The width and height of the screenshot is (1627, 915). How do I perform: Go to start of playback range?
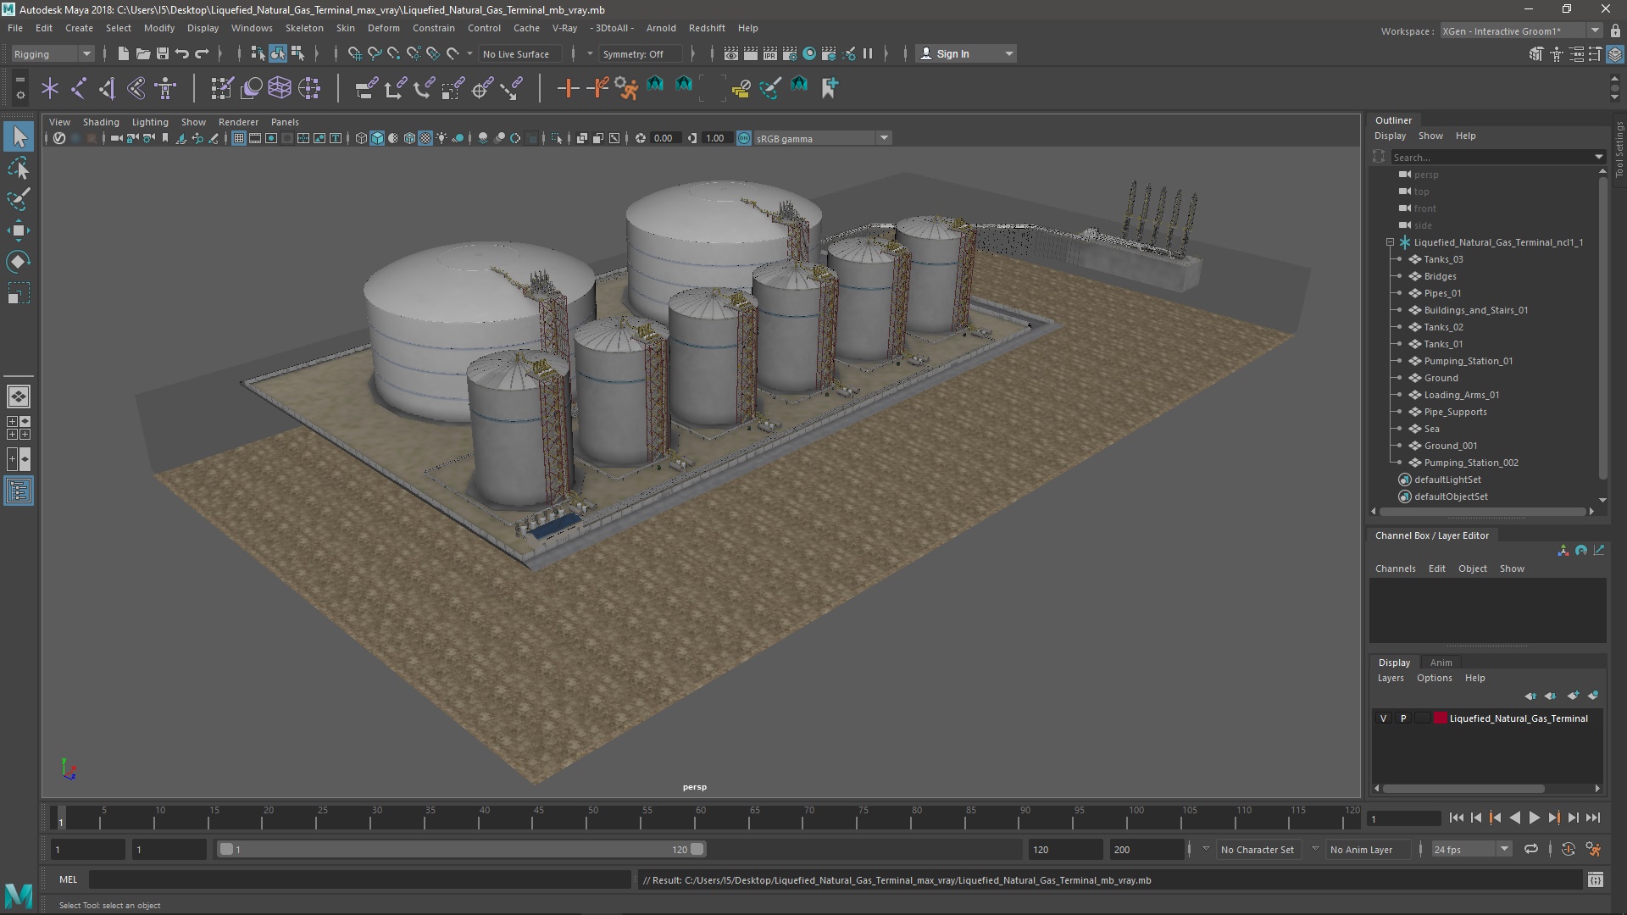(x=1456, y=818)
